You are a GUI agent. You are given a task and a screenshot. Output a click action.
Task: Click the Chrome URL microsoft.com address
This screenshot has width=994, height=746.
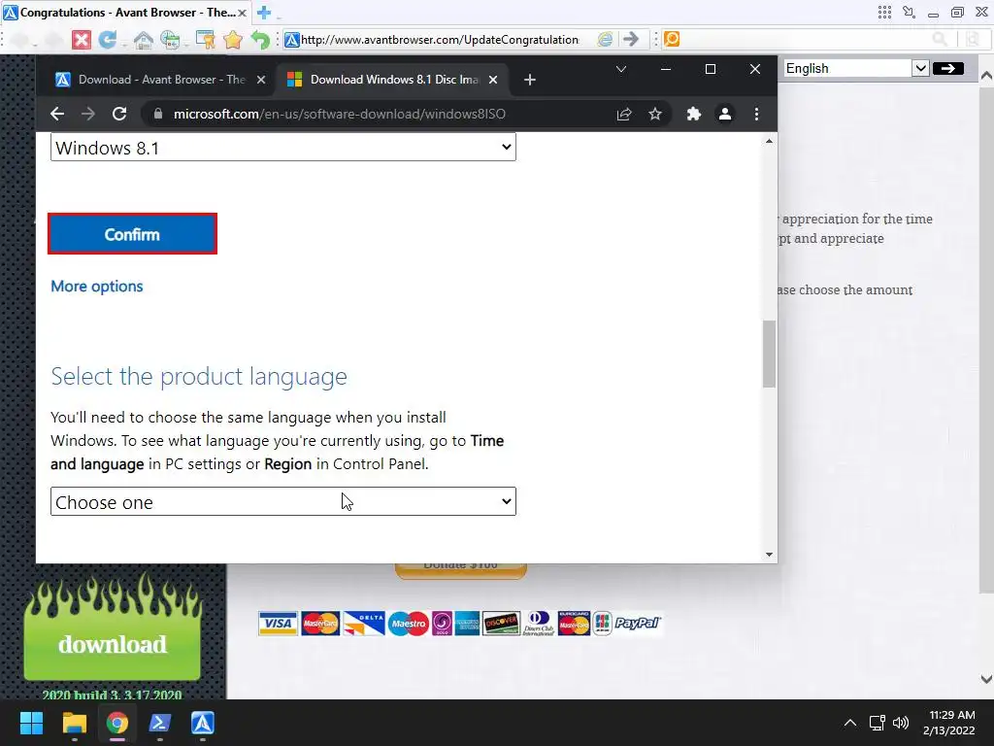(339, 115)
